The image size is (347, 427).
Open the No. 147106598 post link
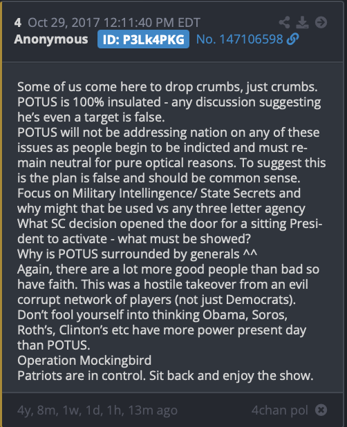pyautogui.click(x=240, y=39)
